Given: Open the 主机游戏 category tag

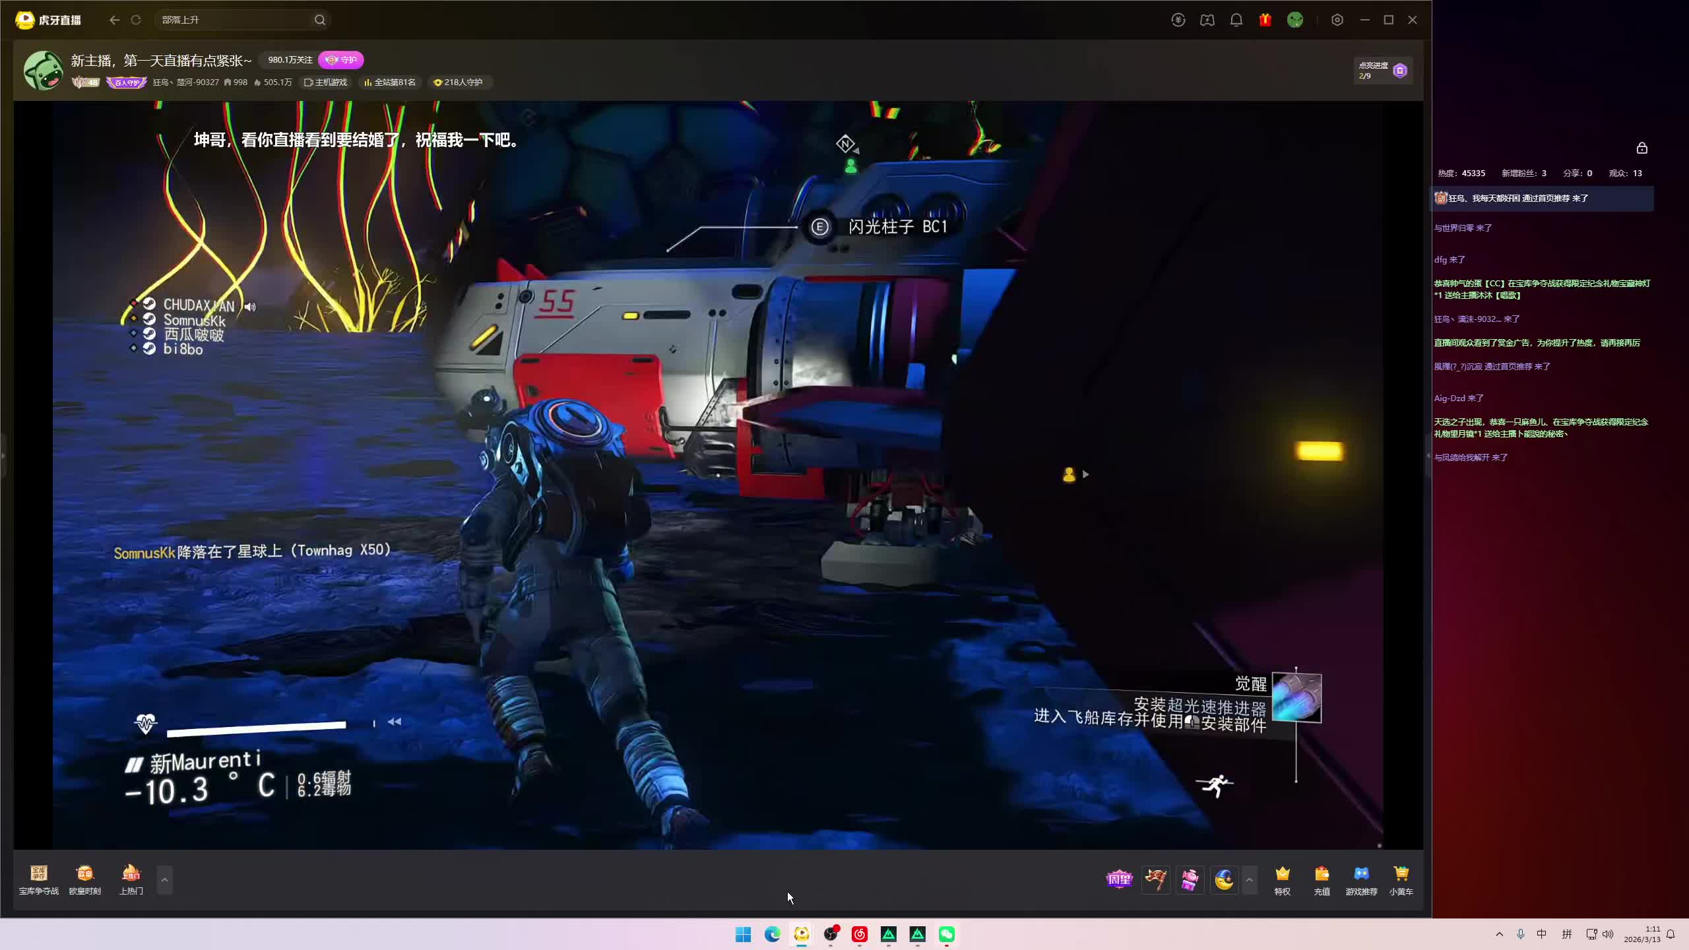Looking at the screenshot, I should (325, 82).
